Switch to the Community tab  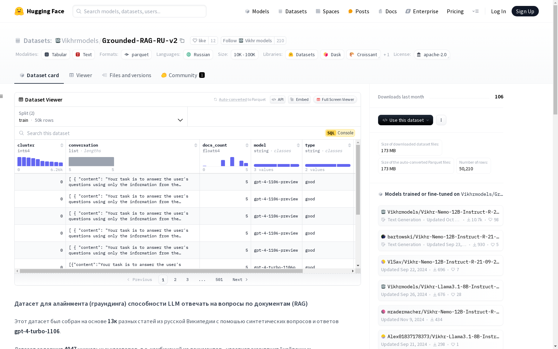pyautogui.click(x=183, y=75)
